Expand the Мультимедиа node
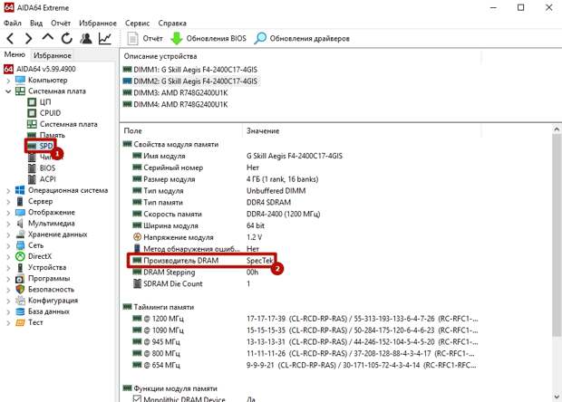 [x=8, y=225]
